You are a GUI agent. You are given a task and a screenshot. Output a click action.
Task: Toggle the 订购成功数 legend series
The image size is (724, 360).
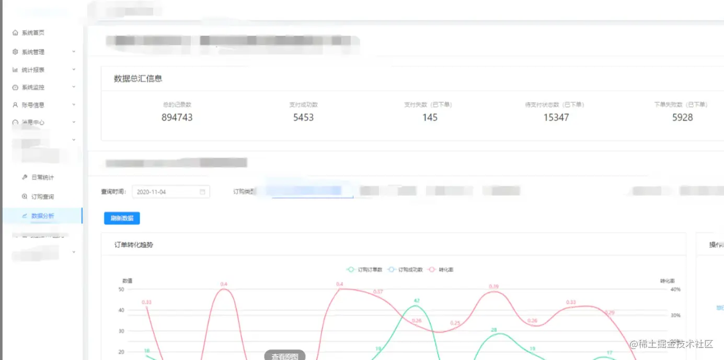405,270
